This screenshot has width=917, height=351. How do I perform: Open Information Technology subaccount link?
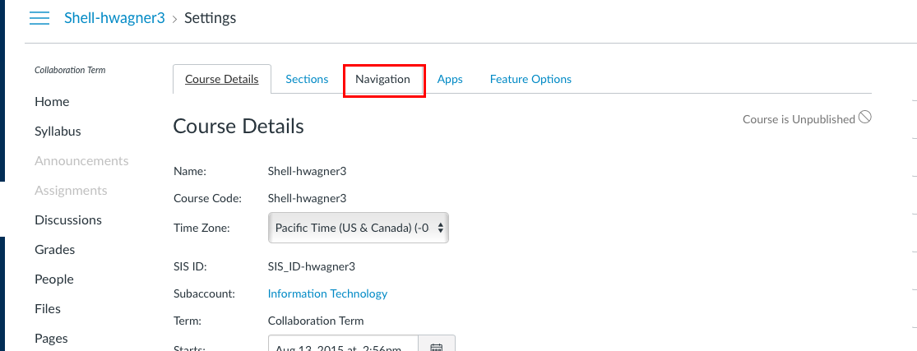[x=327, y=293]
